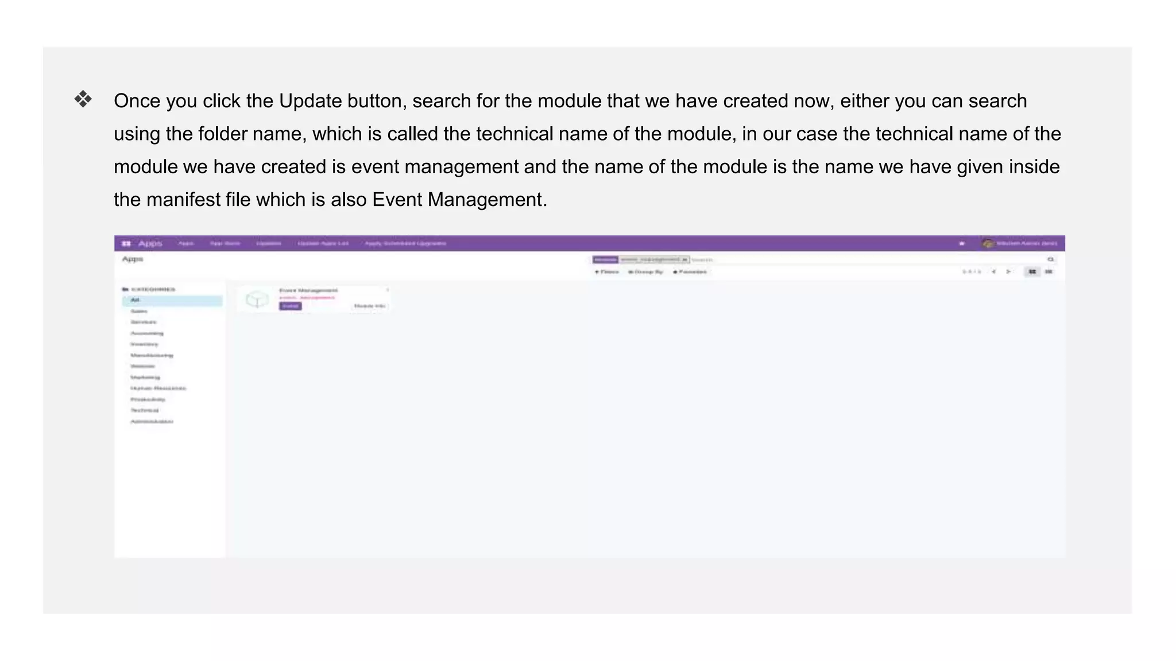This screenshot has height=661, width=1176.
Task: Open the Group By dropdown
Action: pyautogui.click(x=645, y=271)
